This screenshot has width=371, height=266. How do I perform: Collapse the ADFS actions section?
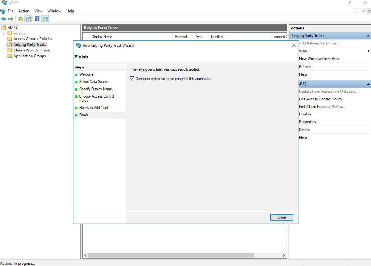368,84
